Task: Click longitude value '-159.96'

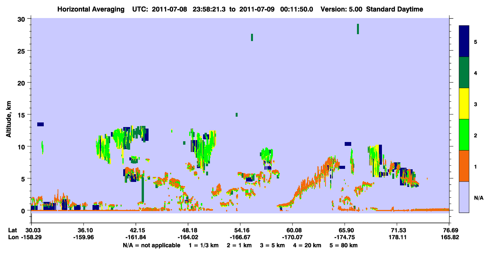Action: click(83, 238)
